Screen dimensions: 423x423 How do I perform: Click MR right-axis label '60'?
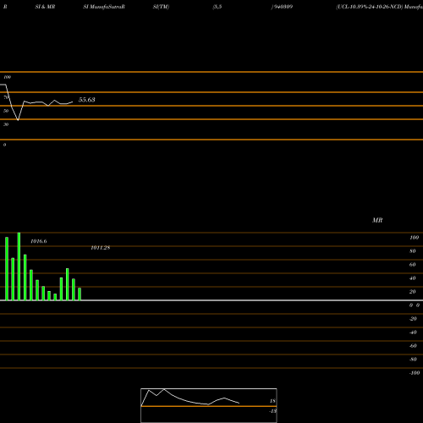(x=413, y=265)
